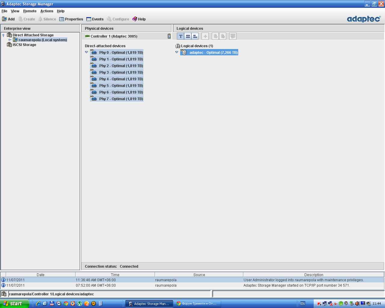This screenshot has height=308, width=385.
Task: Select the Adaptec Storage Manager started event row
Action: pyautogui.click(x=192, y=285)
